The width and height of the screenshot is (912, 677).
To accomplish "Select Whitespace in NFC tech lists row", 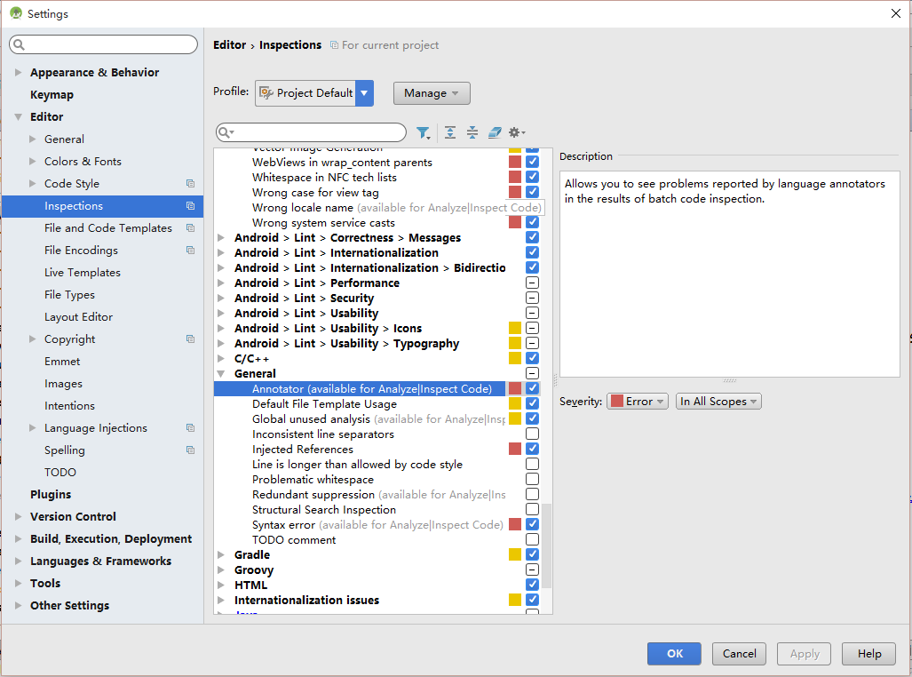I will click(x=377, y=177).
